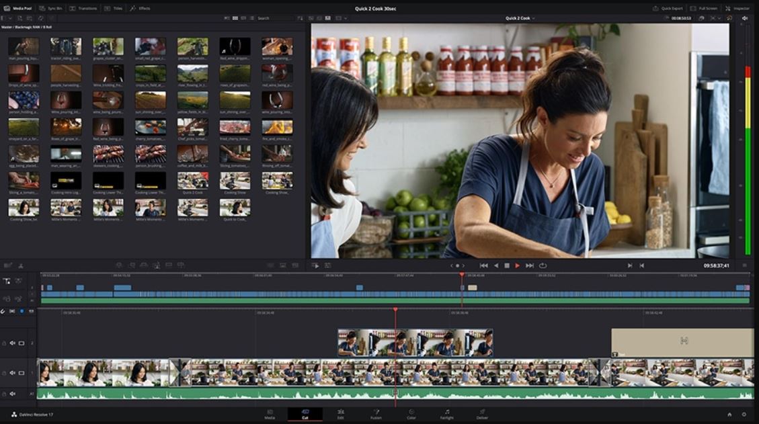The width and height of the screenshot is (759, 424).
Task: Switch to the Color page
Action: [x=411, y=414]
